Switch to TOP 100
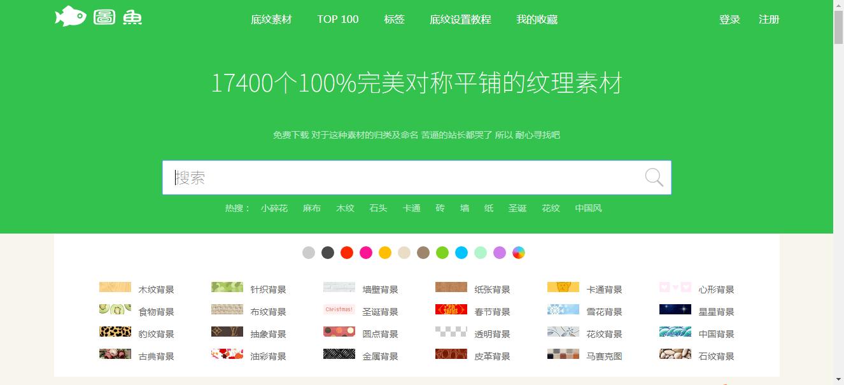844x385 pixels. (337, 19)
